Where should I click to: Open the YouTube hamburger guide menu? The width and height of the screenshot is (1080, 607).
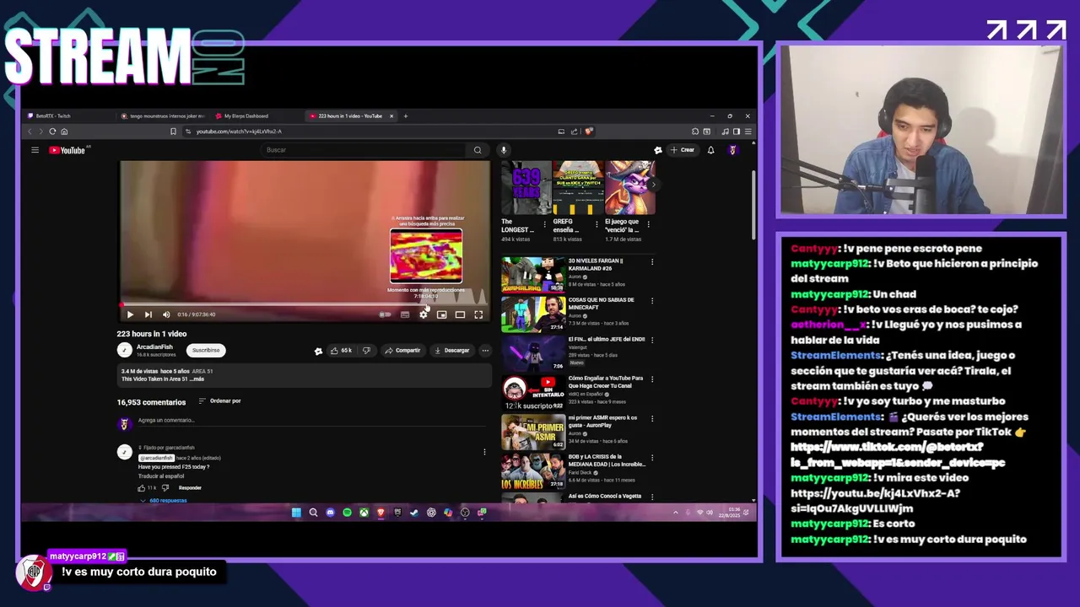(35, 150)
